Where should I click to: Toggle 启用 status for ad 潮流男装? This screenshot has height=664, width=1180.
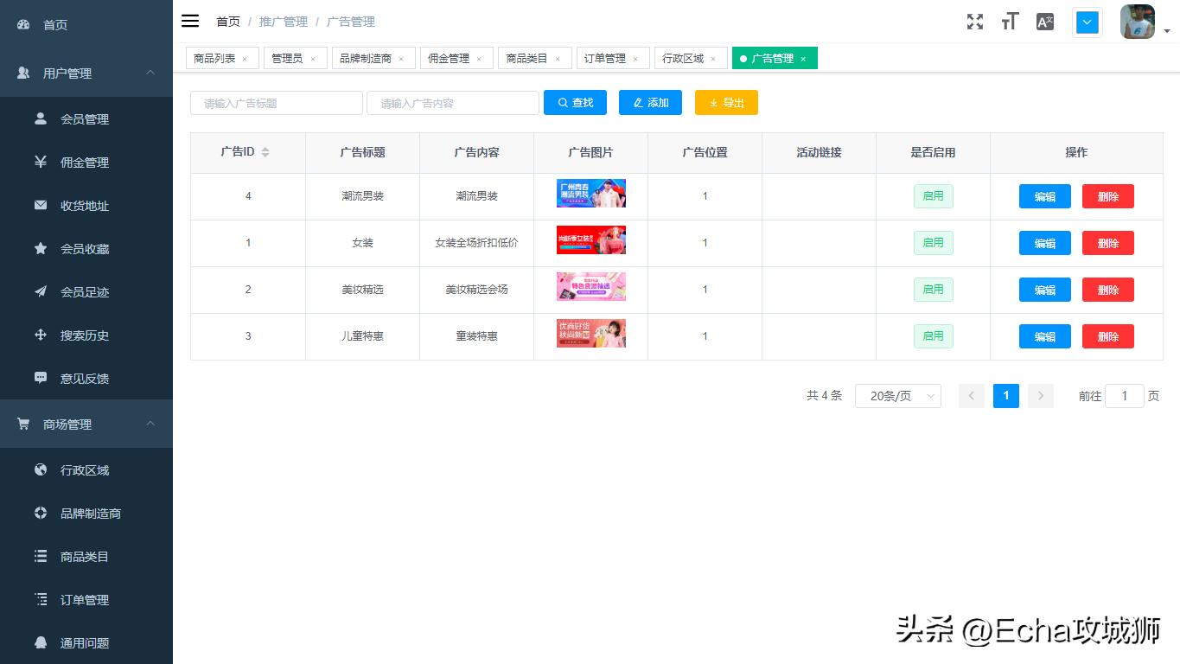933,196
